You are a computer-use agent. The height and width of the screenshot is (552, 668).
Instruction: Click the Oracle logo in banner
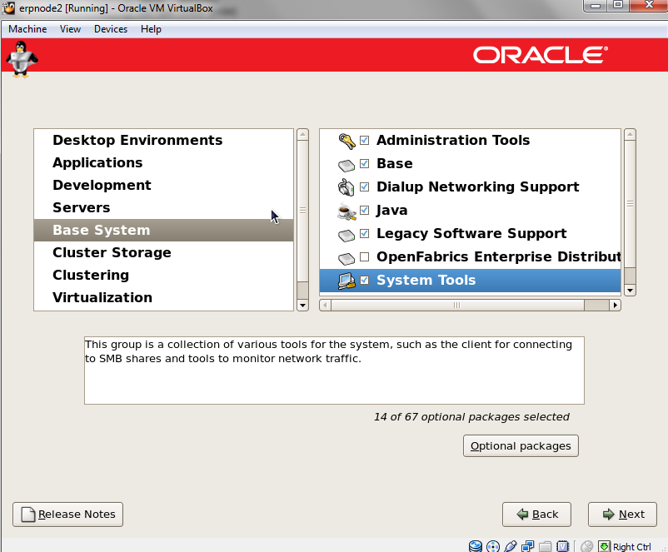click(541, 55)
